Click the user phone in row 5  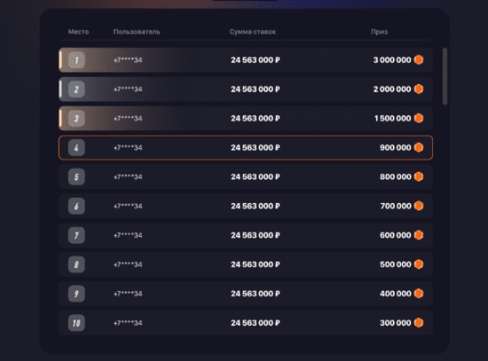(128, 177)
